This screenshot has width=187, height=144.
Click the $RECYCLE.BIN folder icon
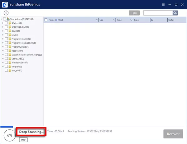[10, 27]
